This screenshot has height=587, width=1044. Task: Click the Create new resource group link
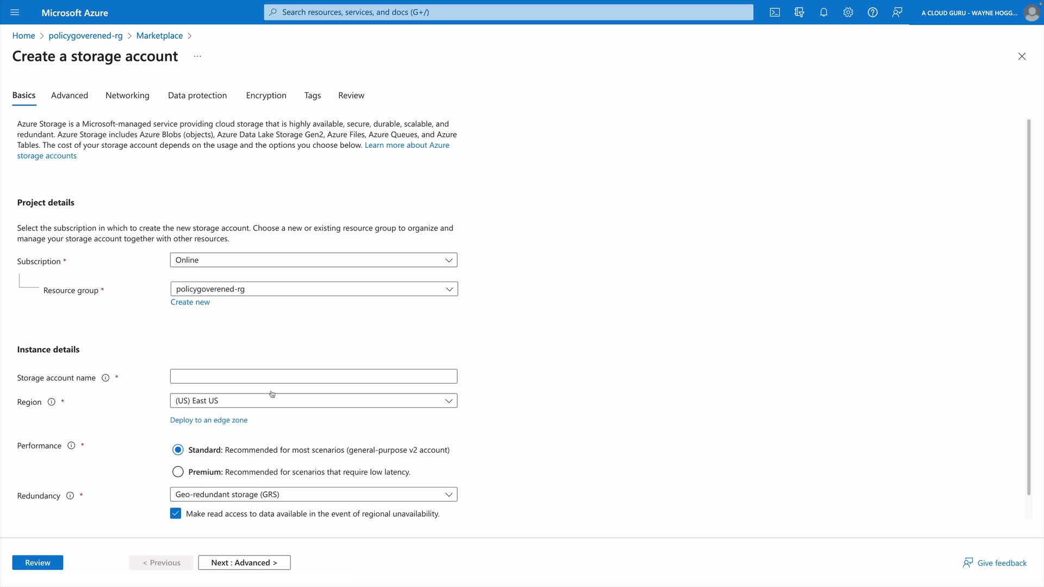tap(190, 302)
